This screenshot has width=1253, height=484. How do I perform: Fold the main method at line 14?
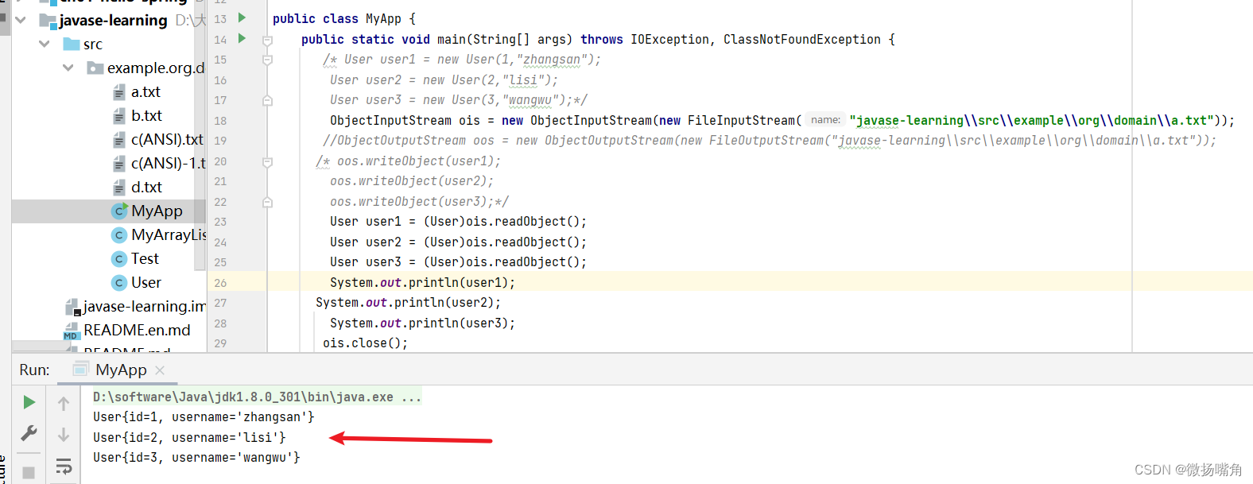coord(268,40)
